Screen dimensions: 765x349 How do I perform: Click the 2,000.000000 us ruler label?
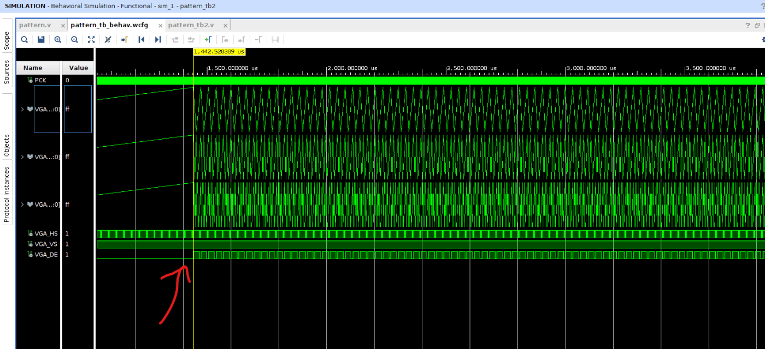point(353,68)
